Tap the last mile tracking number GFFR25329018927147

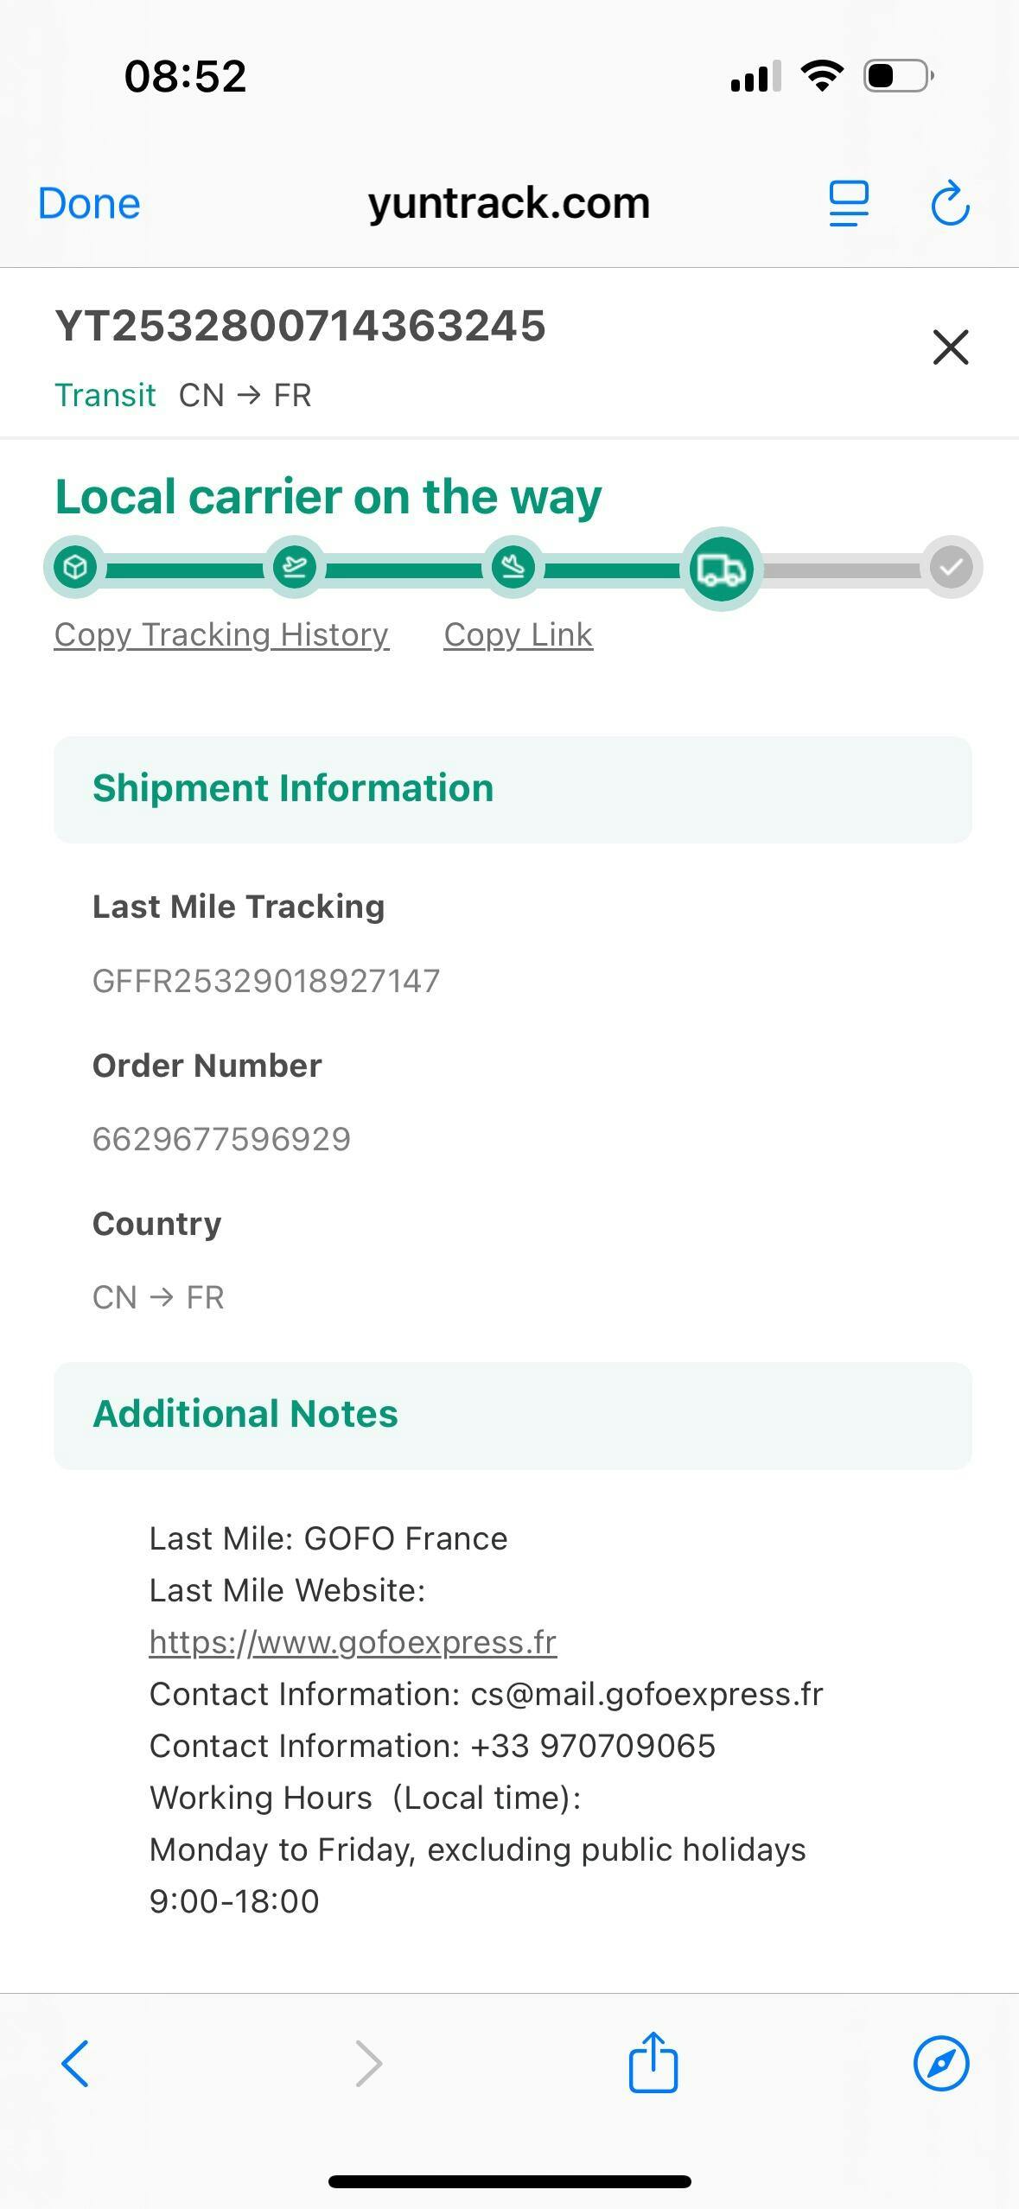click(x=266, y=981)
